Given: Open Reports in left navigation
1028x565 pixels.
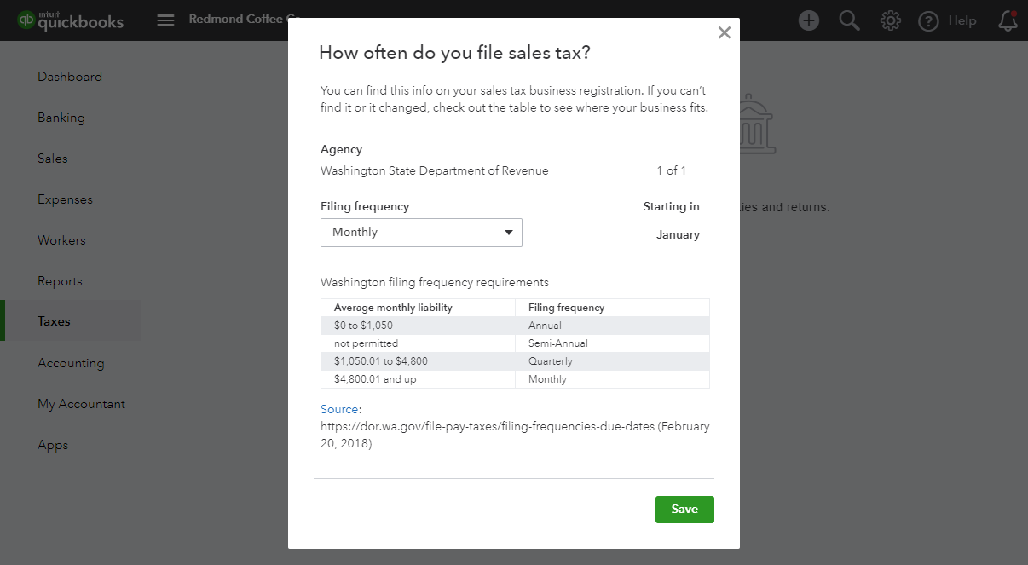Looking at the screenshot, I should [60, 281].
